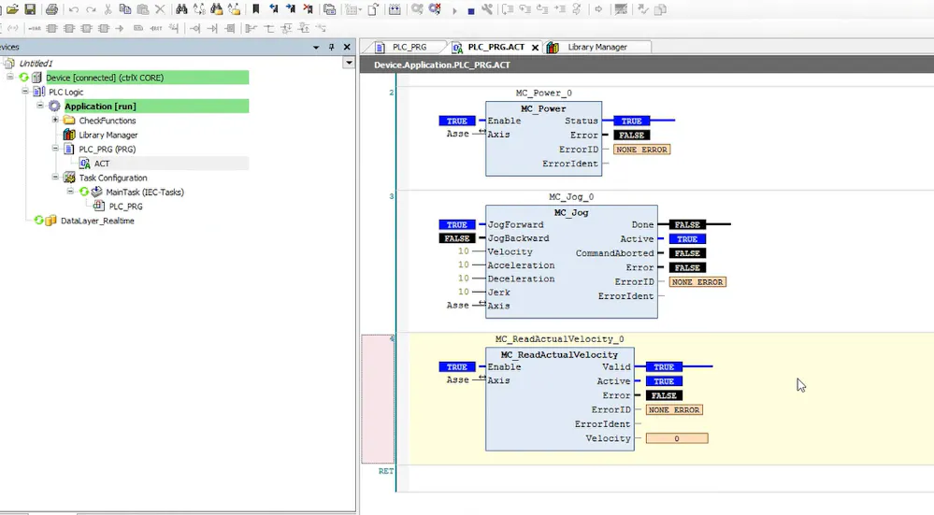934x515 pixels.
Task: Switch to the Library Manager tab
Action: tap(596, 48)
